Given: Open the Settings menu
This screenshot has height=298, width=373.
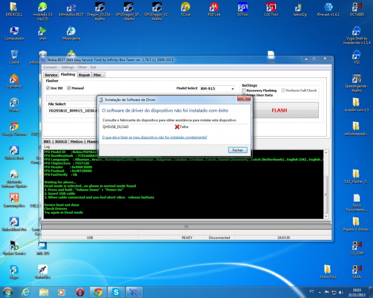Looking at the screenshot, I should [x=68, y=67].
